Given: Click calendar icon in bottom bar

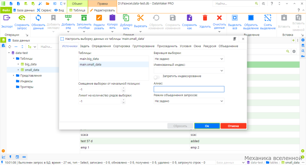Looking at the screenshot, I should click(x=17, y=157).
